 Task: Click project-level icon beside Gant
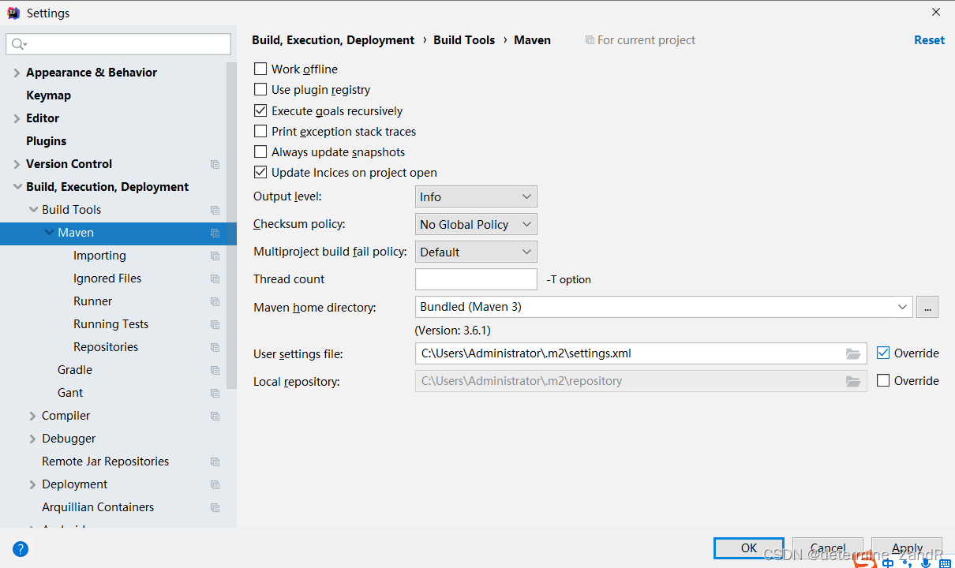(x=215, y=393)
